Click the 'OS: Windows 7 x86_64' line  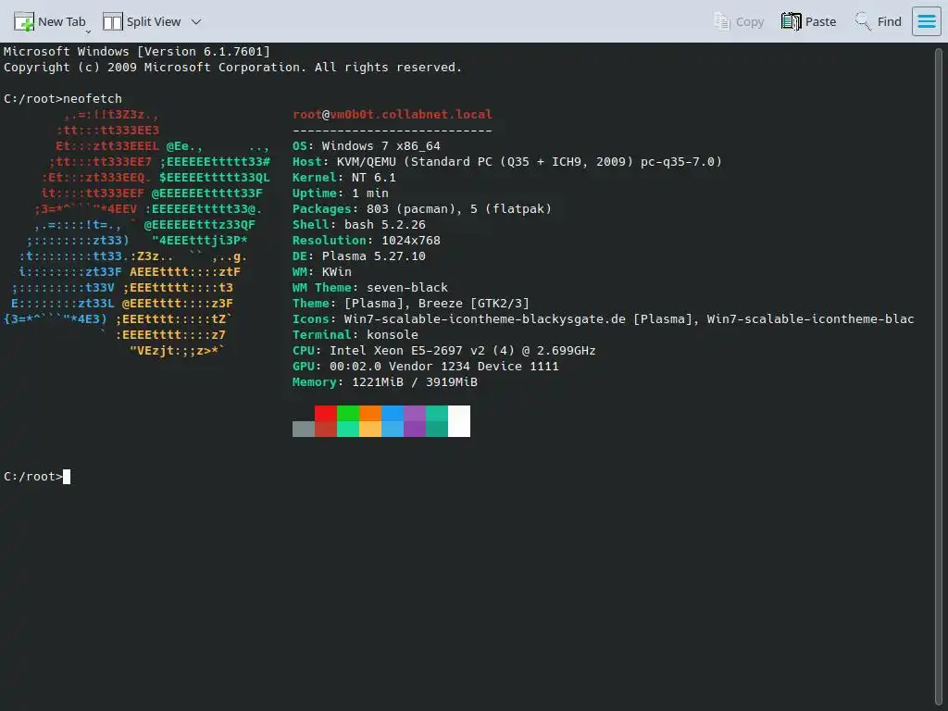(x=367, y=145)
